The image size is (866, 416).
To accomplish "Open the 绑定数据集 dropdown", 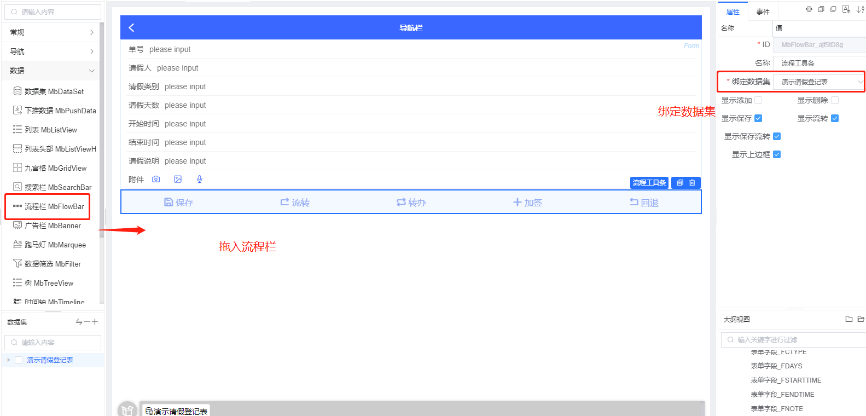I will pyautogui.click(x=819, y=82).
